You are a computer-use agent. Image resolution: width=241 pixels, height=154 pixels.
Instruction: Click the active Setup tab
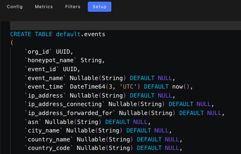pyautogui.click(x=100, y=7)
